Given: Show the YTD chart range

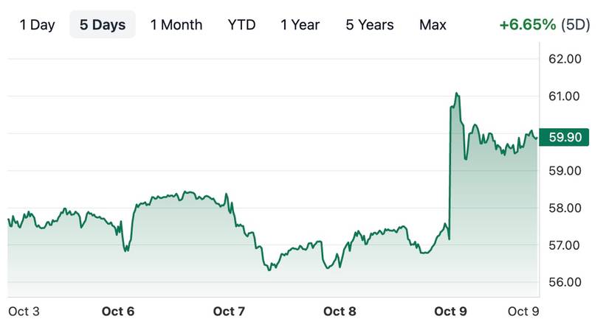Looking at the screenshot, I should tap(241, 24).
